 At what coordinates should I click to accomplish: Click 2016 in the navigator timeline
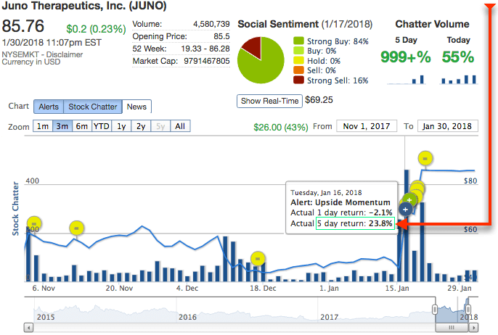187,317
